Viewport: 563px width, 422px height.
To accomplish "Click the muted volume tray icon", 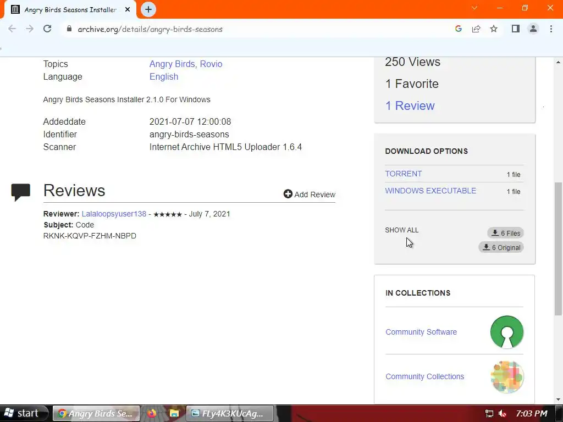I will click(x=503, y=413).
